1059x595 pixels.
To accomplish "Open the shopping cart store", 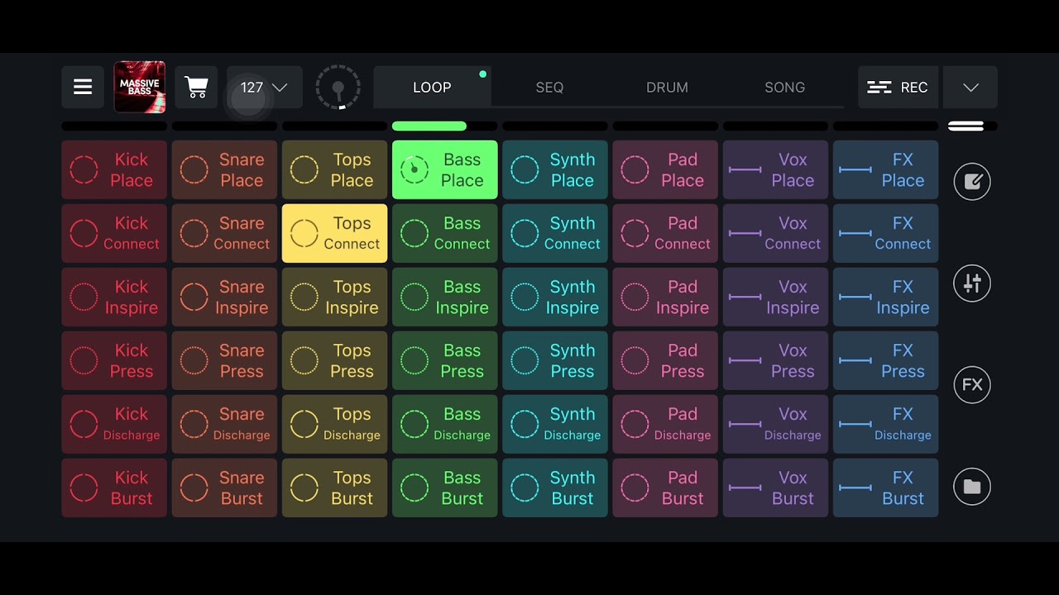I will click(196, 87).
